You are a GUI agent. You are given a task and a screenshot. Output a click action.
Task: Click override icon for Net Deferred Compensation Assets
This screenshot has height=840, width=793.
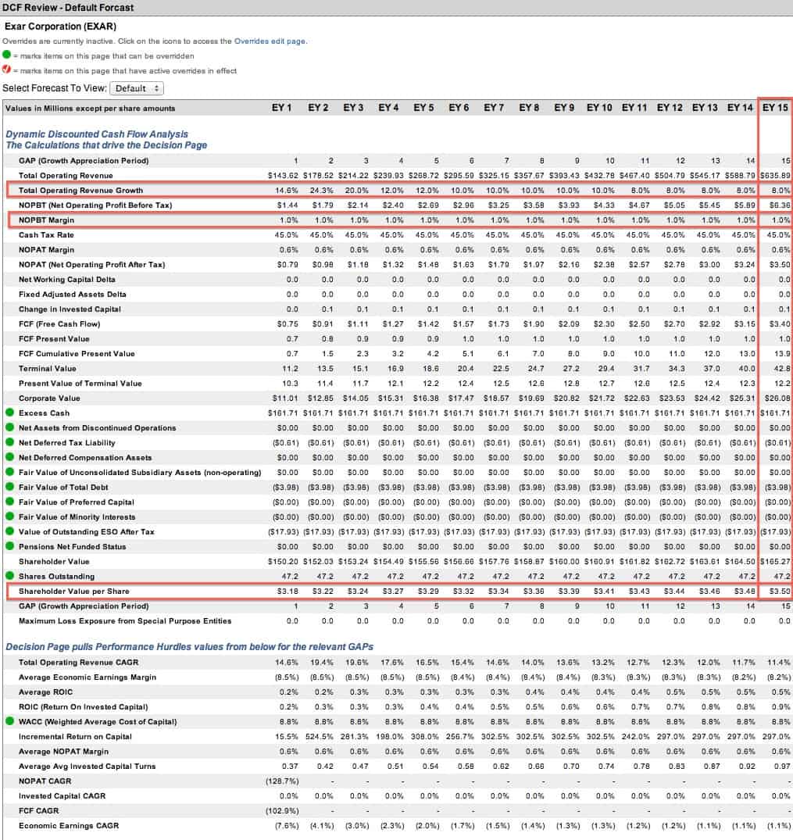9,457
